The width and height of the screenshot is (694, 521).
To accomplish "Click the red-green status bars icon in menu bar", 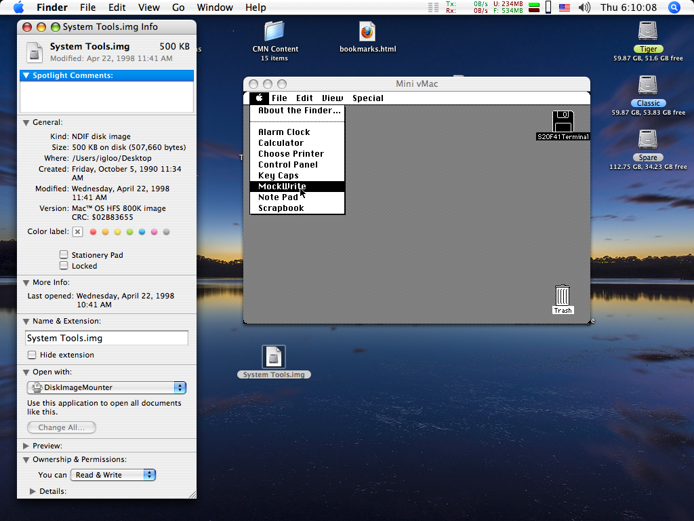I will coord(534,7).
